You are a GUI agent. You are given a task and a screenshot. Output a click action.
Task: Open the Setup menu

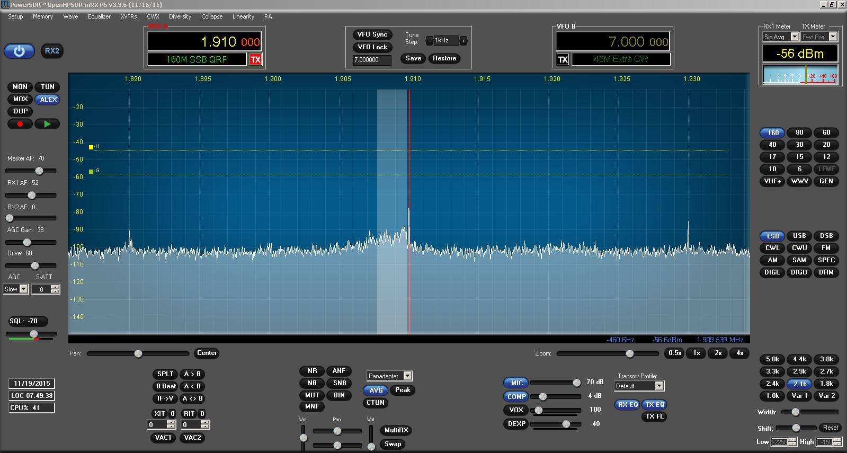[x=15, y=16]
